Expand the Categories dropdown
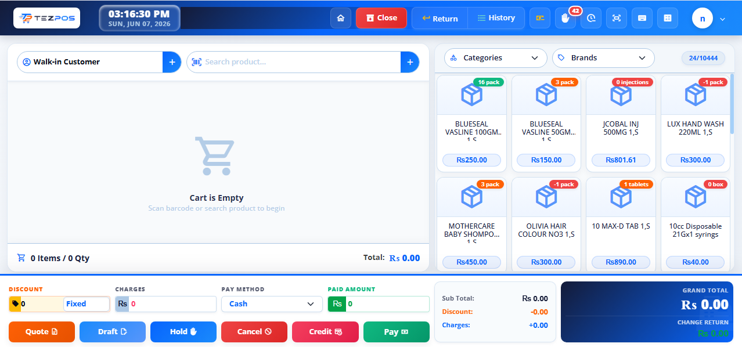Screen dimensions: 742x347 coord(496,58)
